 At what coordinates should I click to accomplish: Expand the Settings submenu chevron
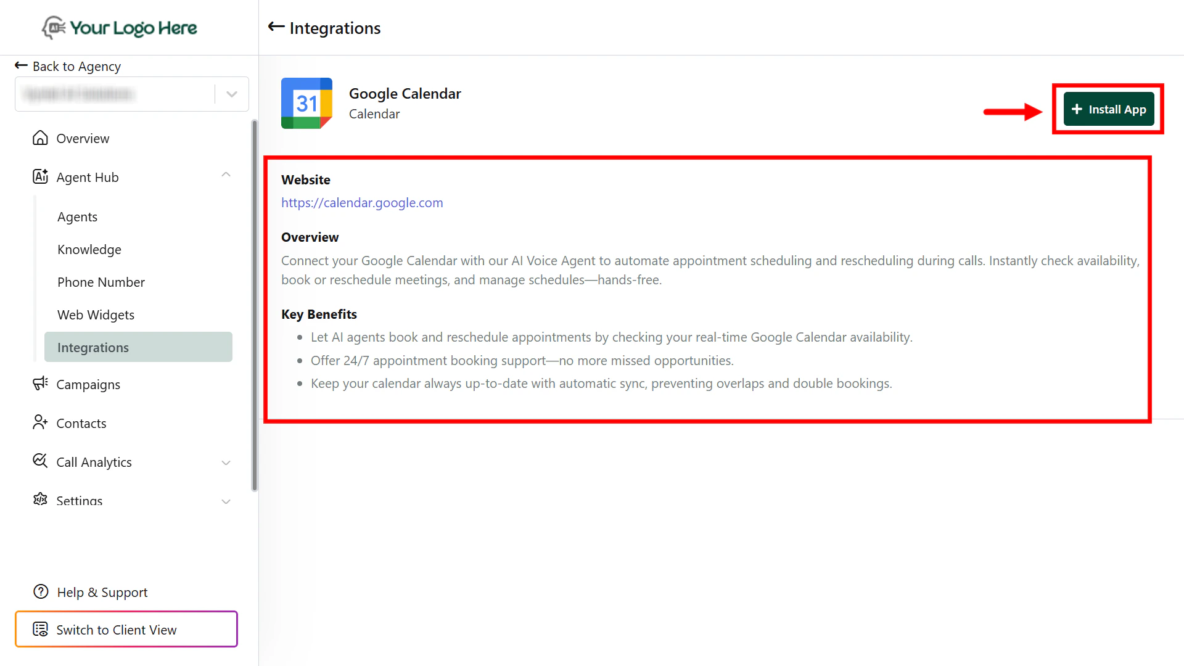(x=226, y=501)
